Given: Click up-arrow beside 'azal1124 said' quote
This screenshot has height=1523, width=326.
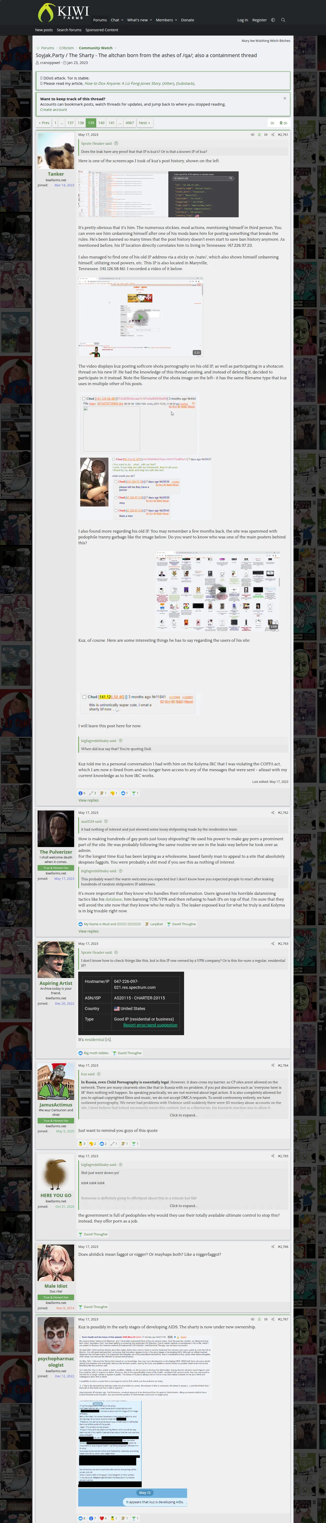Looking at the screenshot, I should point(106,821).
